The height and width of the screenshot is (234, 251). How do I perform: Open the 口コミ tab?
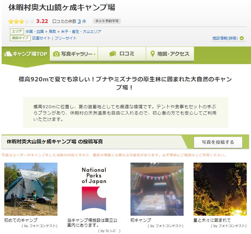tap(122, 54)
